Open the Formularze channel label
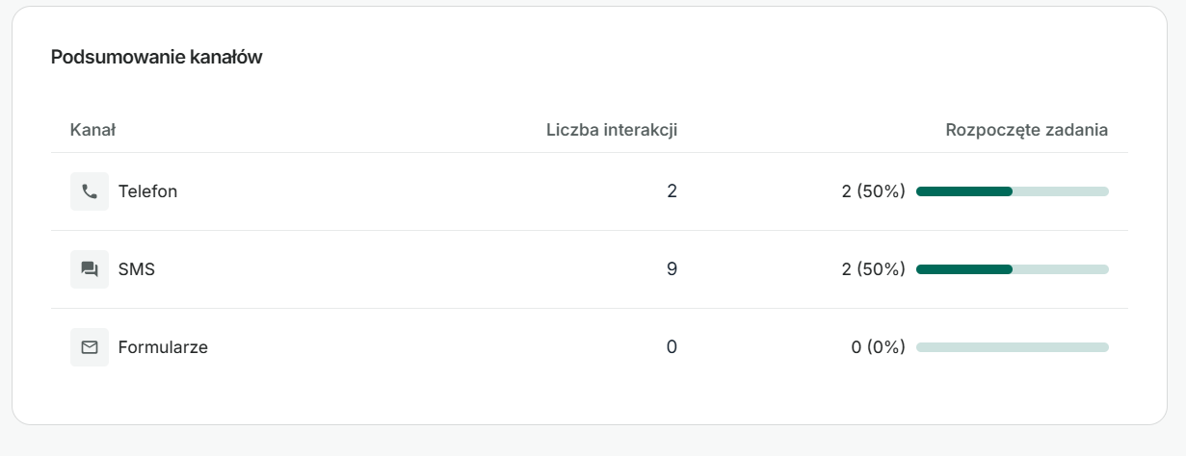The width and height of the screenshot is (1186, 456). point(163,347)
